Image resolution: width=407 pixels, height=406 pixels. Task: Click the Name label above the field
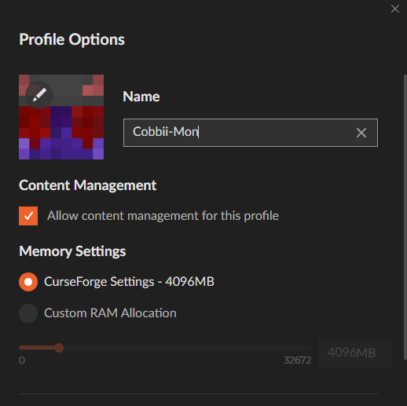click(x=141, y=97)
